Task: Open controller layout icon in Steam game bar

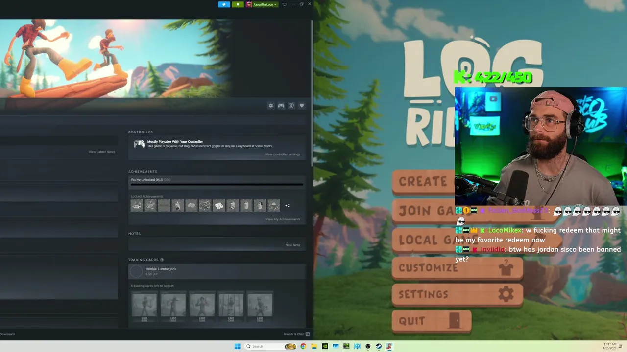Action: pyautogui.click(x=281, y=106)
